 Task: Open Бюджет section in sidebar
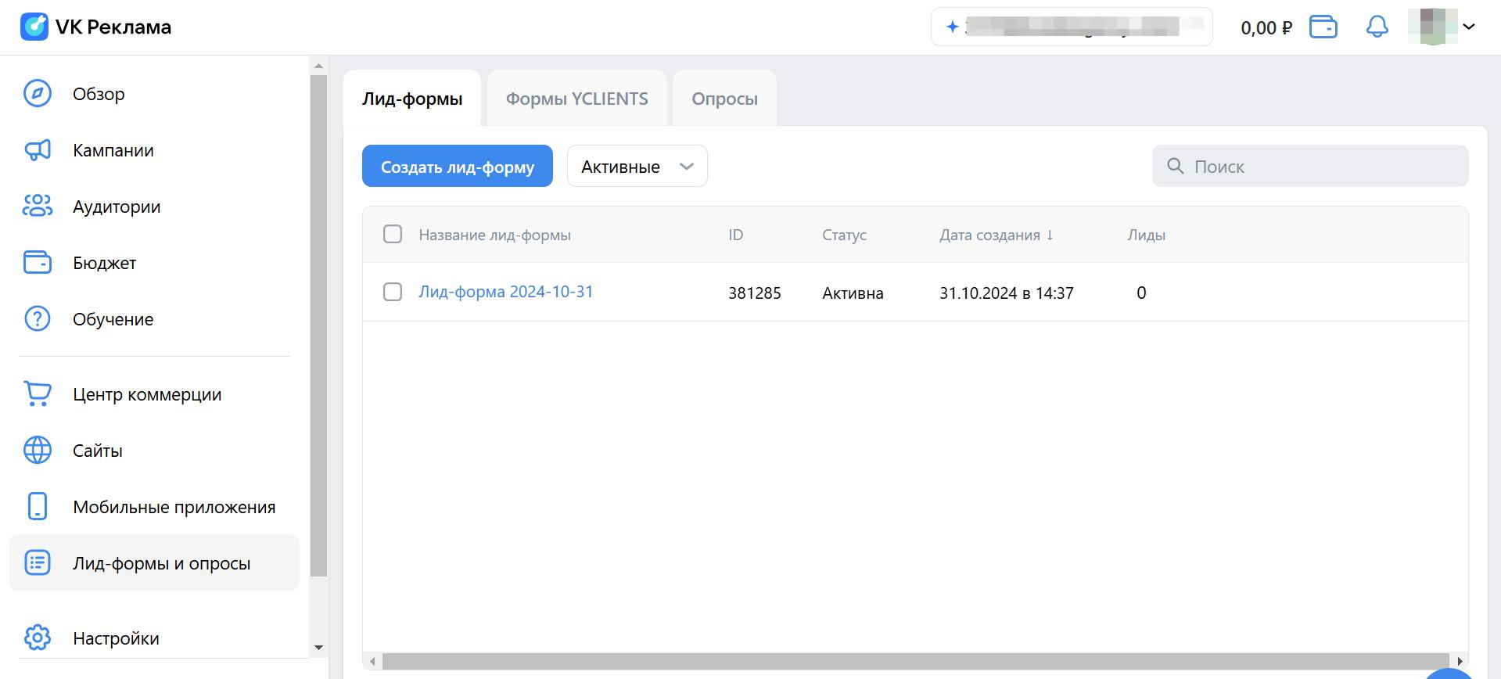point(154,263)
